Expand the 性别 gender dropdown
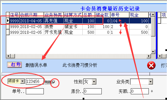This screenshot has width=167, height=100. click(x=94, y=82)
